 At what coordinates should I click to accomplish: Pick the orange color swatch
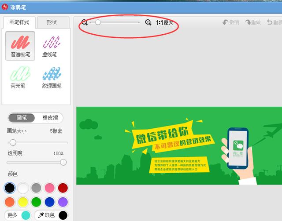10,202
